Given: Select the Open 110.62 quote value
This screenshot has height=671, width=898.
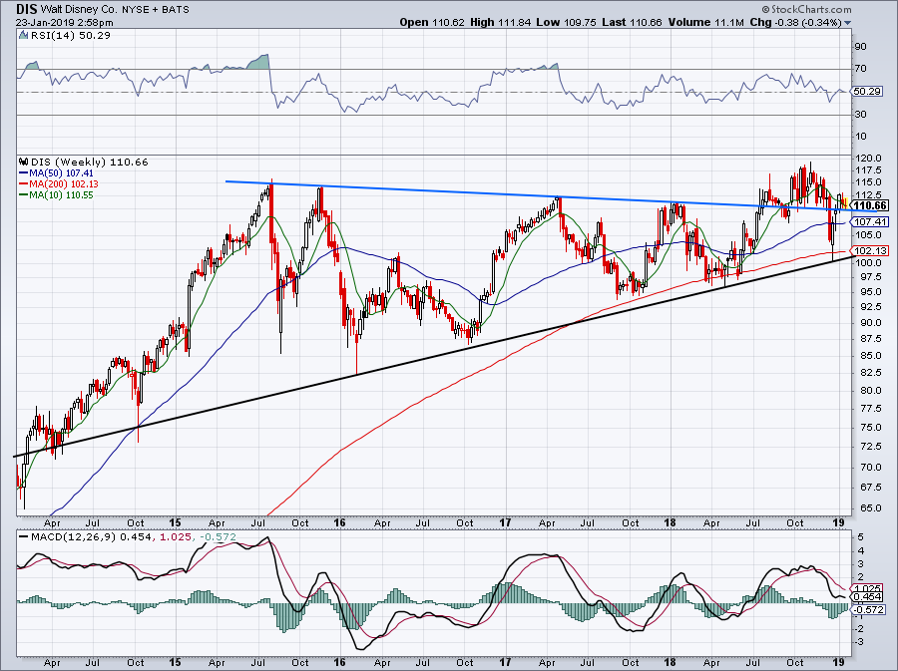Looking at the screenshot, I should click(432, 22).
